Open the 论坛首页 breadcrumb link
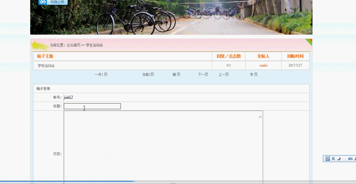The height and width of the screenshot is (184, 356). coord(74,45)
